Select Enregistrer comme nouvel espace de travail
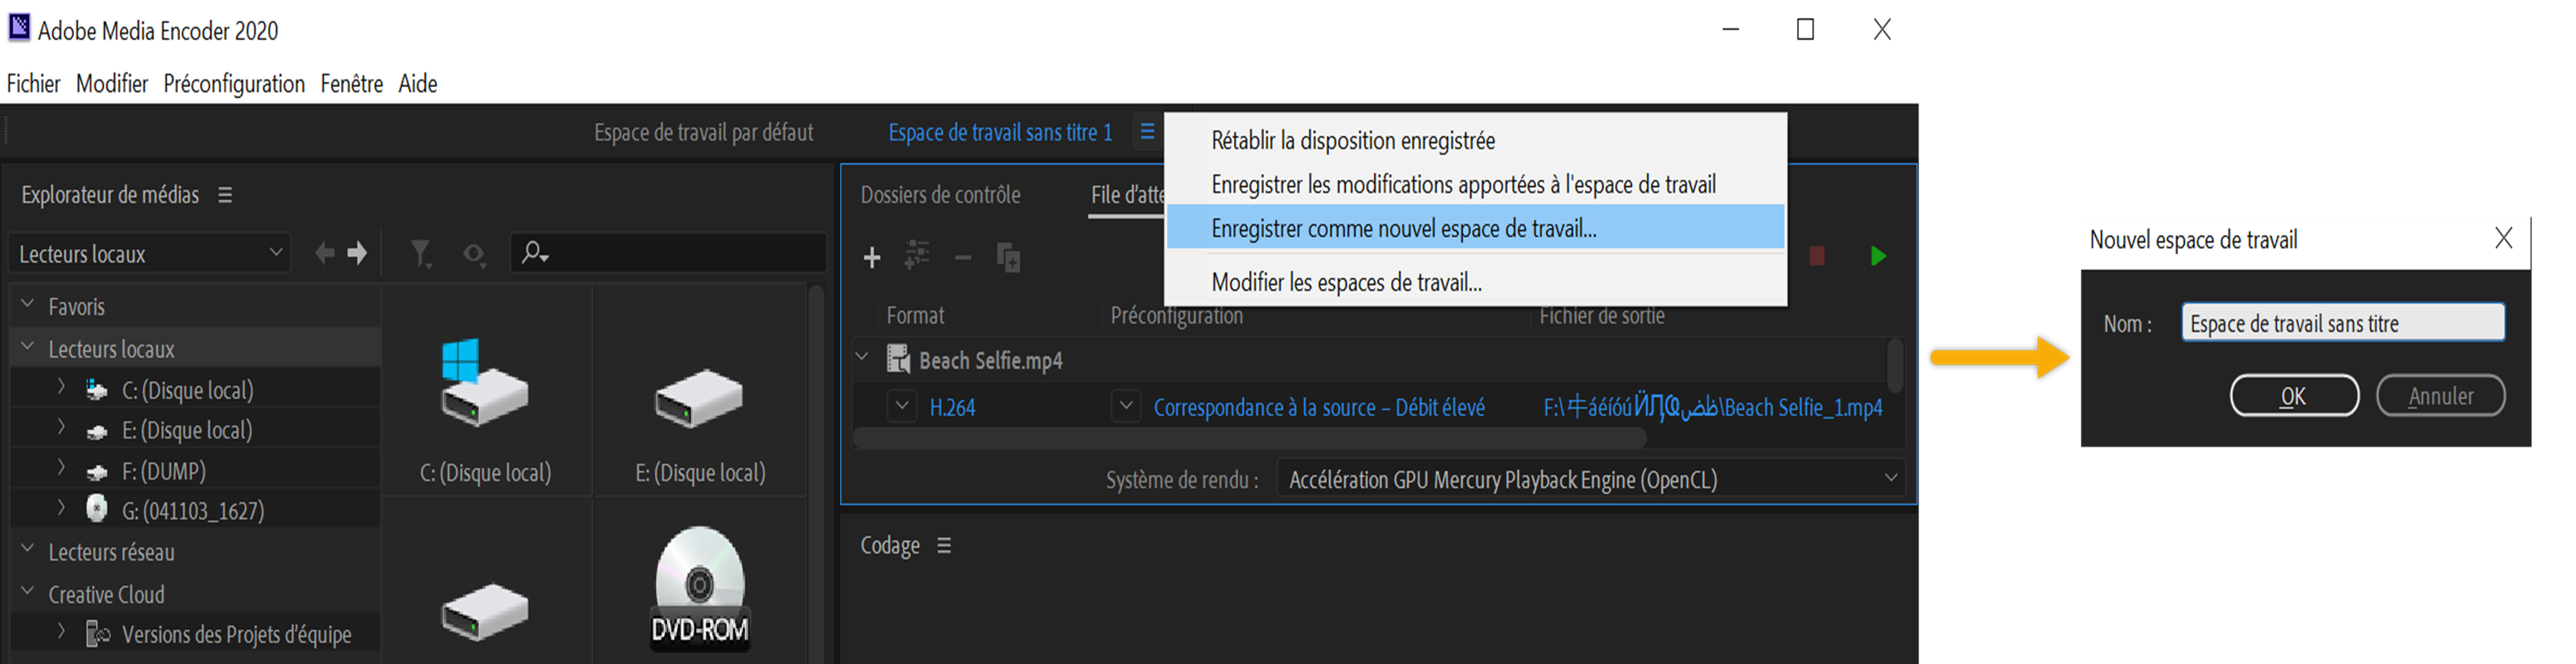 1404,228
